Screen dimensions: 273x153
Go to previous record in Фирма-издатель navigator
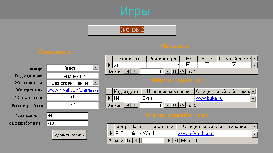[x=134, y=105]
